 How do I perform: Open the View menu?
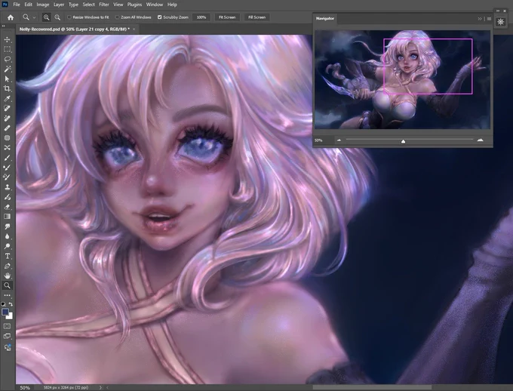point(118,5)
